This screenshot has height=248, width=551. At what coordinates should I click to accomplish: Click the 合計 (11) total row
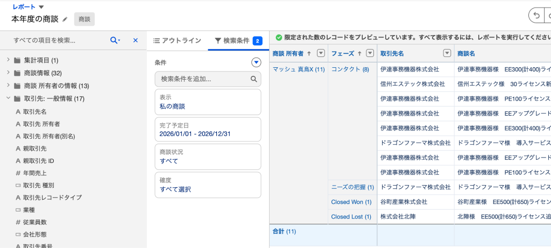pyautogui.click(x=284, y=231)
